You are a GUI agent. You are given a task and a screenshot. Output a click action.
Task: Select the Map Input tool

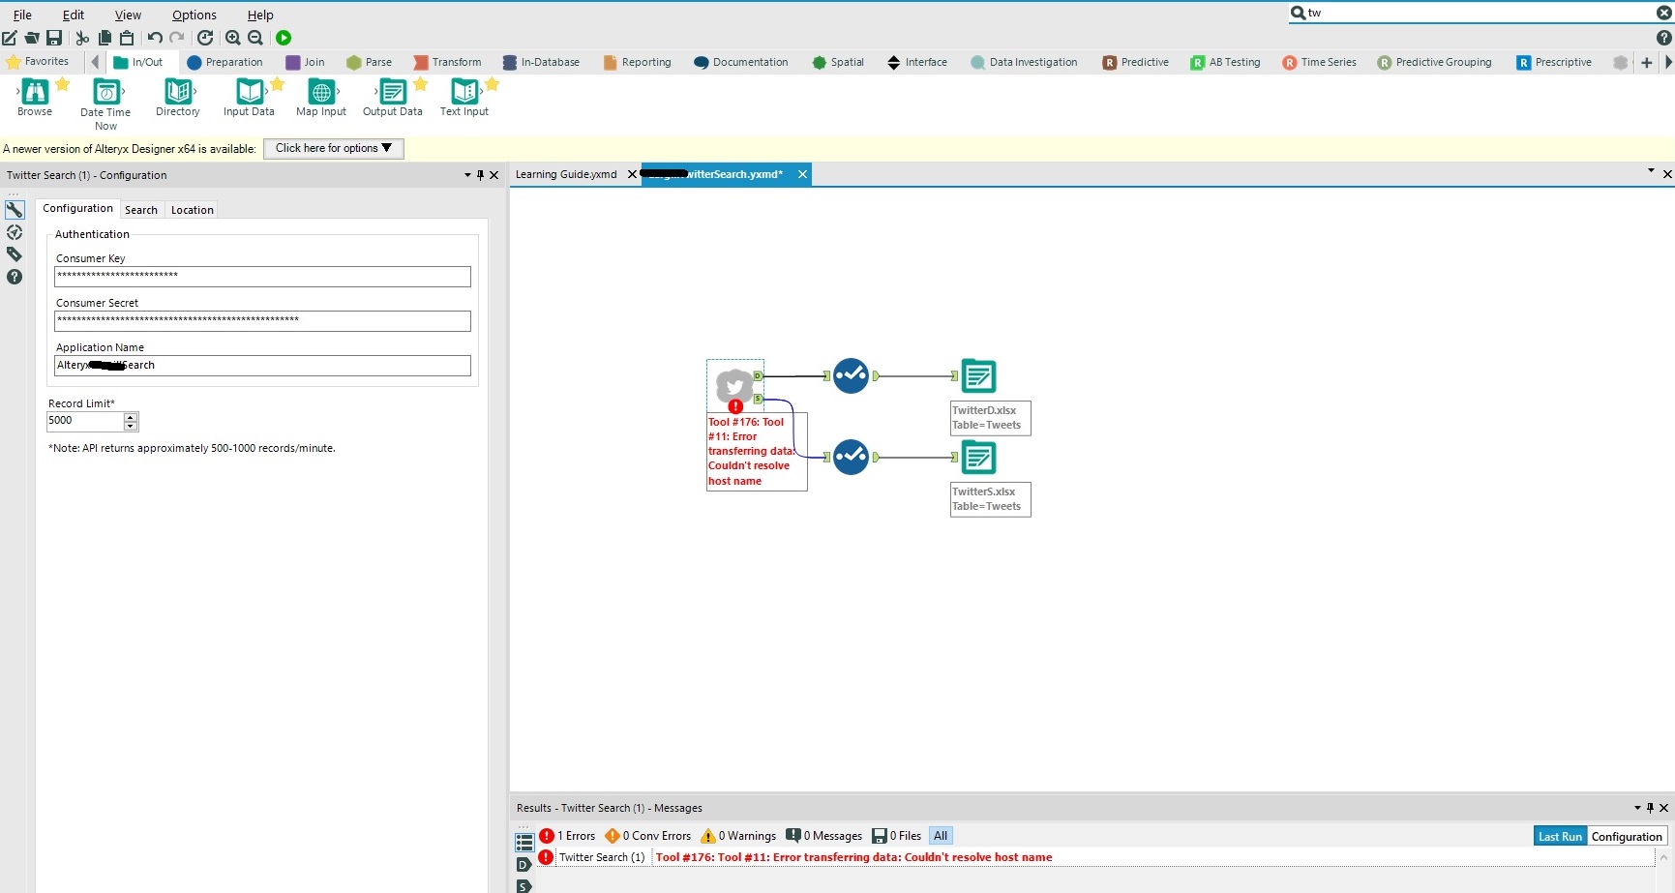pyautogui.click(x=320, y=94)
